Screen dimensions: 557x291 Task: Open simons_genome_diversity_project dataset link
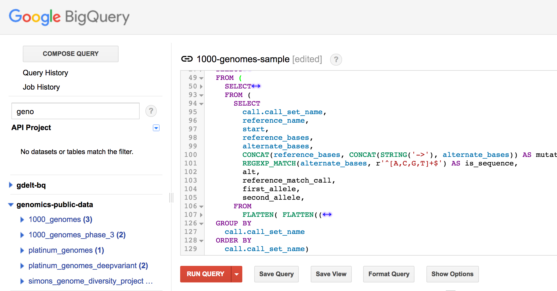[91, 281]
